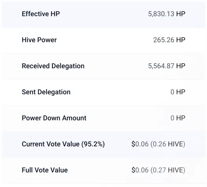The width and height of the screenshot is (207, 187).
Task: Click the $0.06 (0.26 HIVE) value
Action: point(158,144)
